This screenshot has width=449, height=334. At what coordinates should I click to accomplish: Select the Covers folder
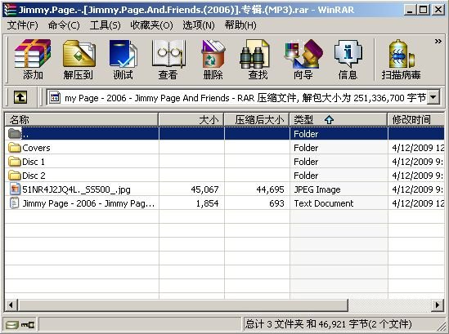coord(225,148)
